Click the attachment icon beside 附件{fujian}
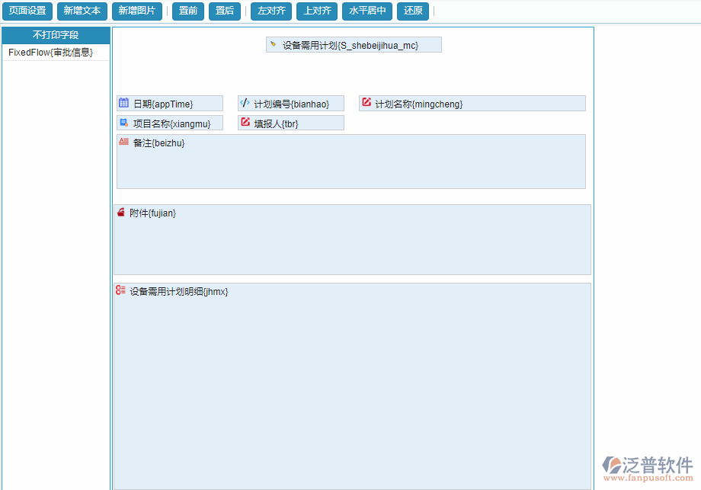The width and height of the screenshot is (701, 490). click(x=121, y=212)
